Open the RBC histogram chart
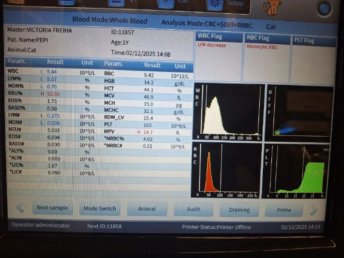The height and width of the screenshot is (258, 344). pyautogui.click(x=227, y=170)
